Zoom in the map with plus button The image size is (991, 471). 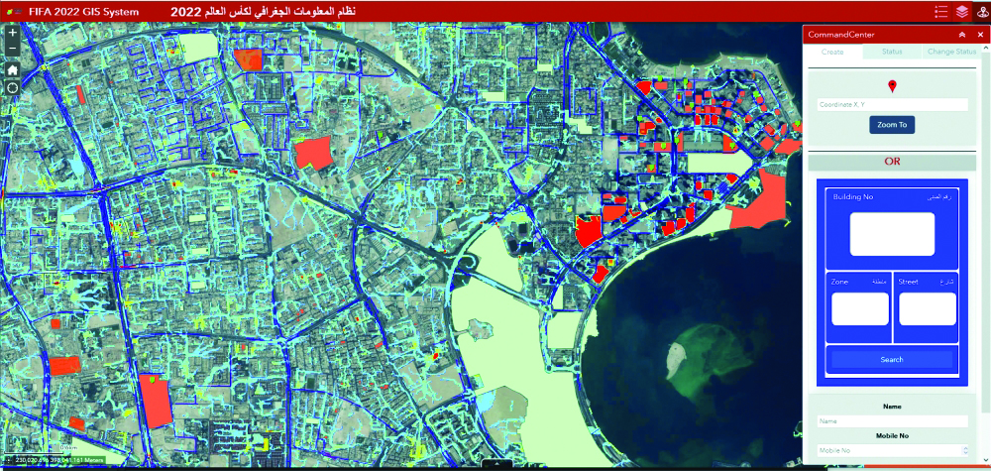(x=13, y=33)
